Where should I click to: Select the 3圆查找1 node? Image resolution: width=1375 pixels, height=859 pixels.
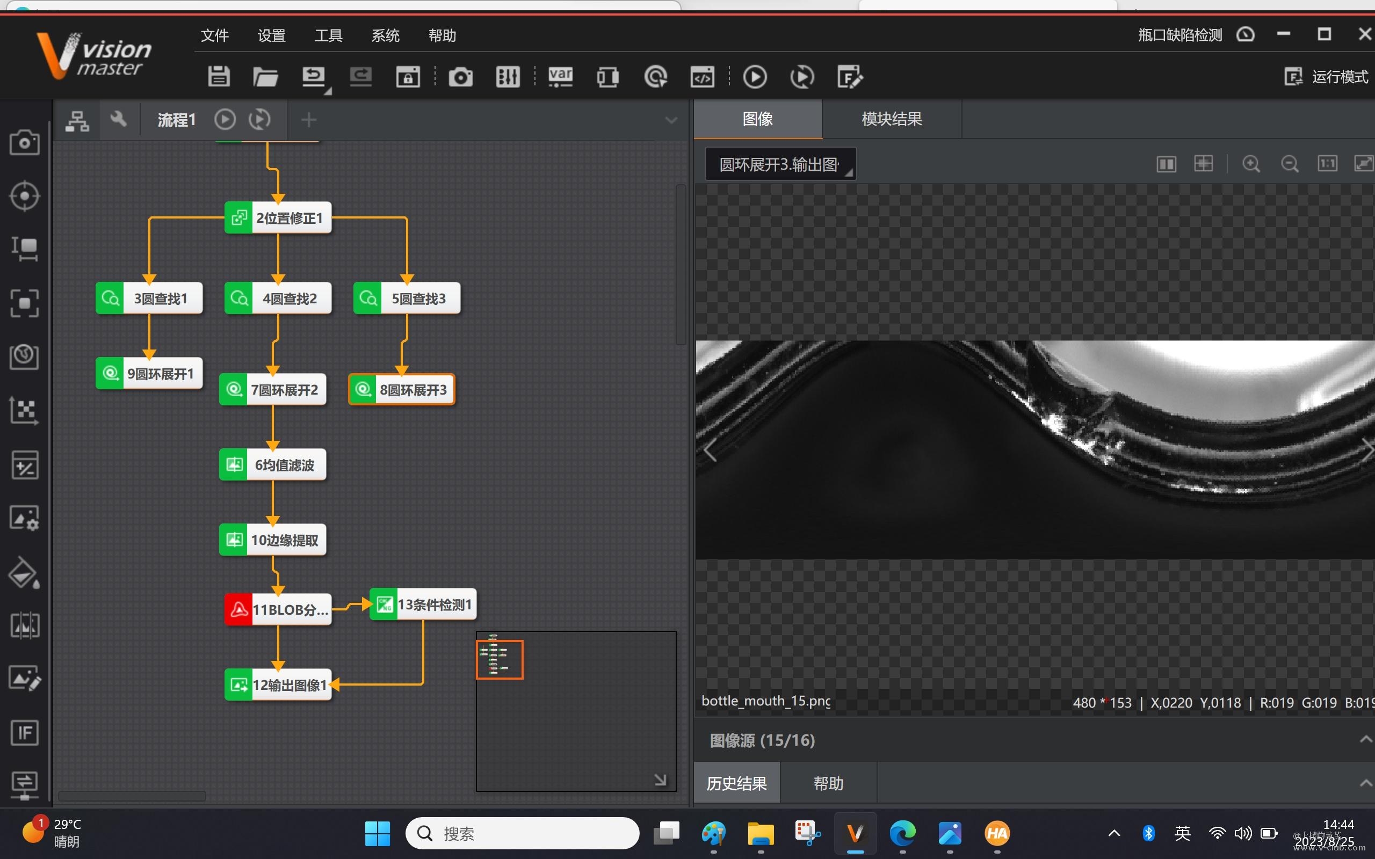pos(149,299)
